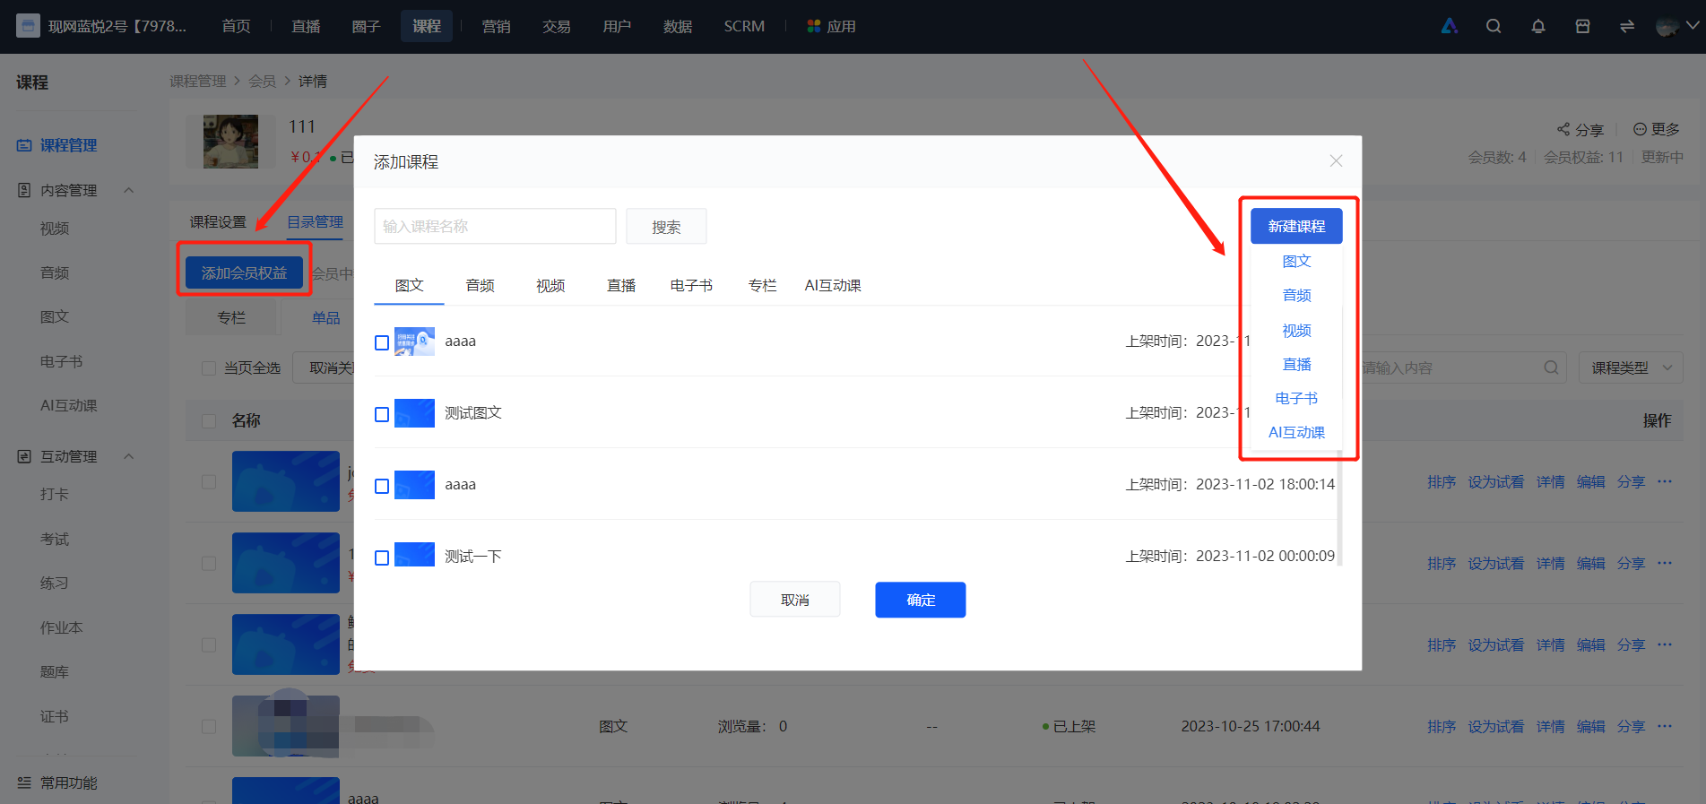Check the first aaaa course checkbox
The height and width of the screenshot is (804, 1706).
[382, 342]
